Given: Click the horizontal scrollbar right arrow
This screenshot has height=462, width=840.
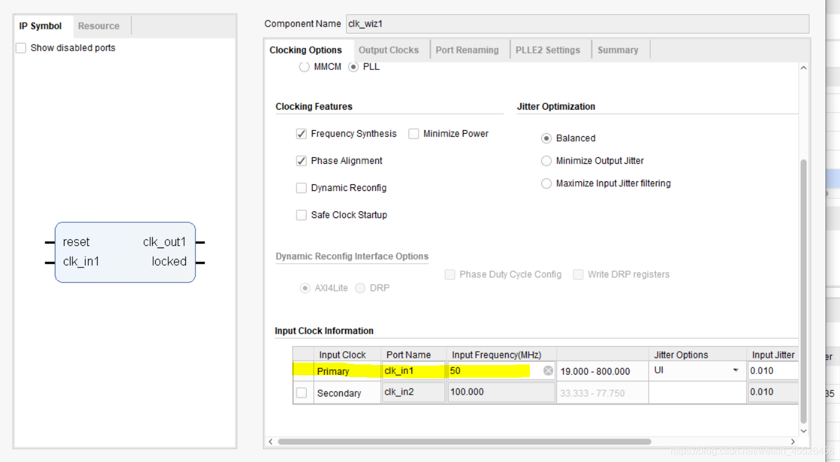Looking at the screenshot, I should click(793, 442).
